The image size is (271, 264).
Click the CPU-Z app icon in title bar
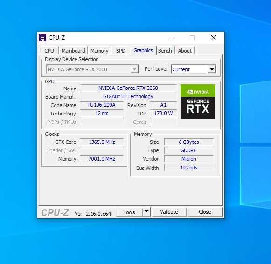coord(42,38)
